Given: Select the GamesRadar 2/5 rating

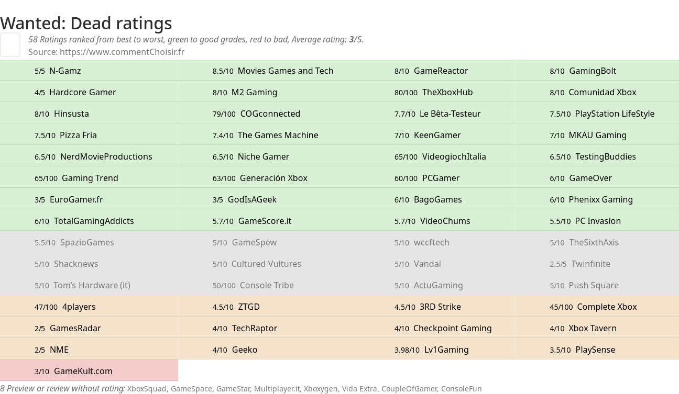Looking at the screenshot, I should click(x=89, y=328).
